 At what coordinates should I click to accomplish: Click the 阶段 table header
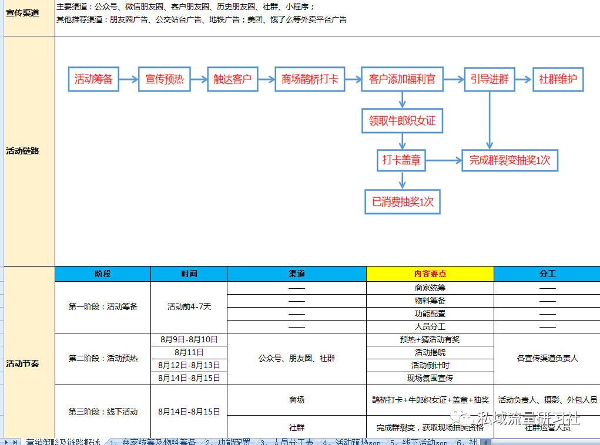(x=103, y=274)
